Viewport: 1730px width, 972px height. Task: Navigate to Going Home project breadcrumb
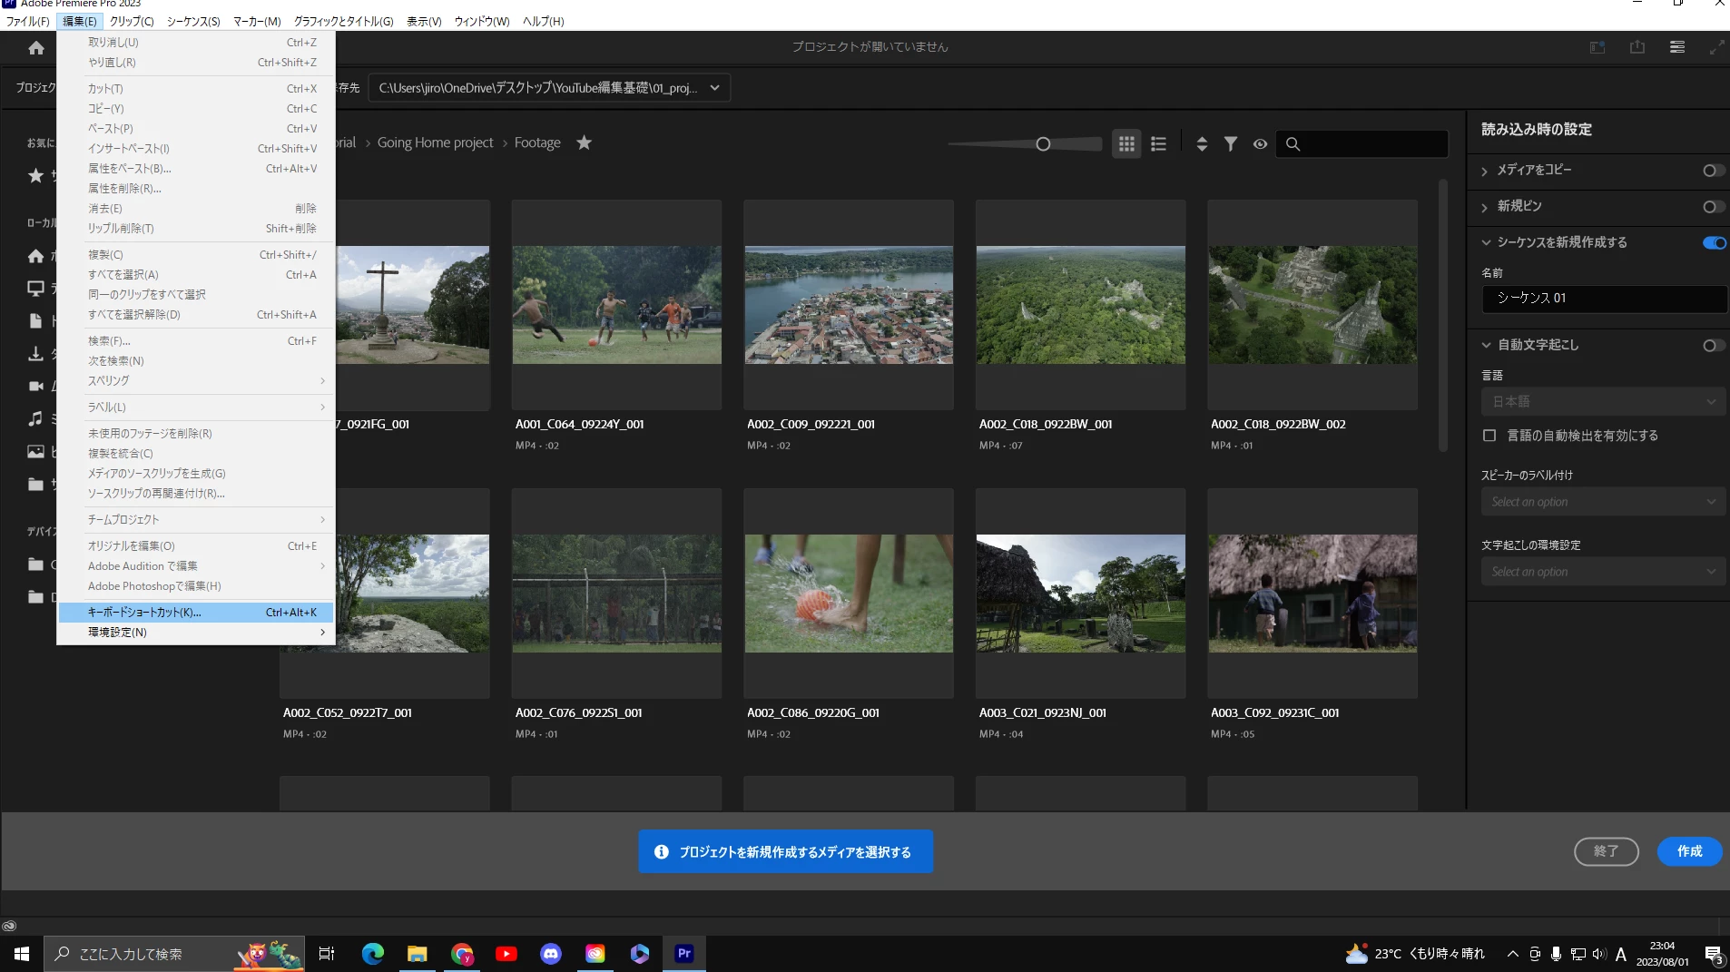pos(436,142)
